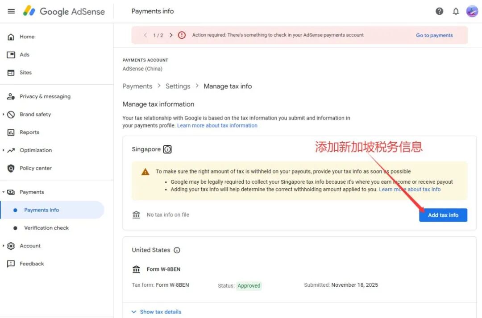
Task: Click the Add tax info button
Action: click(443, 215)
